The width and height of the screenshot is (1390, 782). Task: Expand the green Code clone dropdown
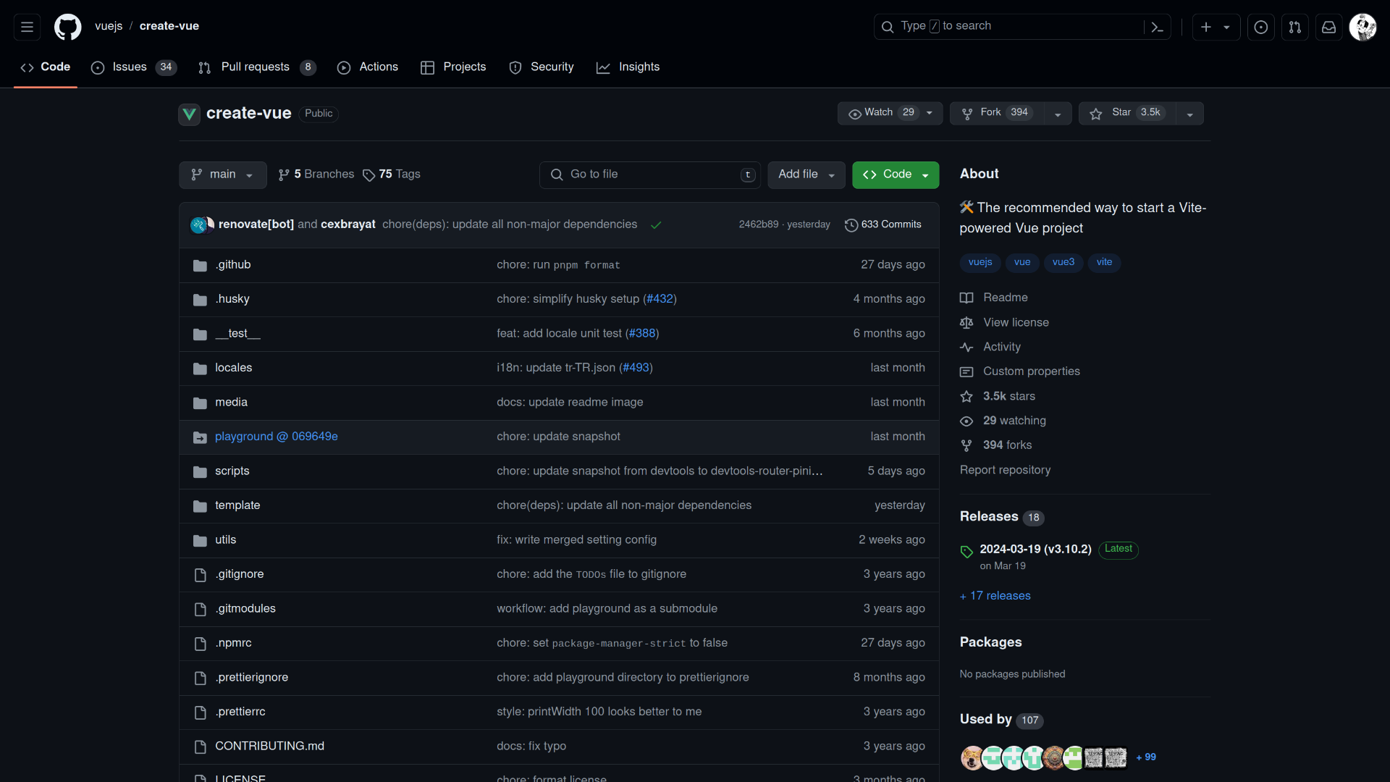click(x=927, y=175)
